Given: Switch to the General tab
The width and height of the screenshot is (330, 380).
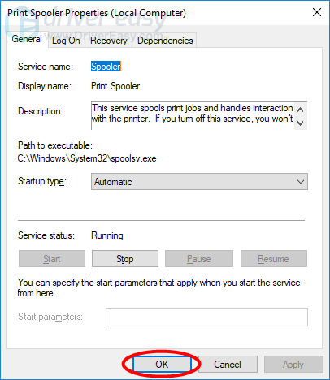Looking at the screenshot, I should pos(27,39).
